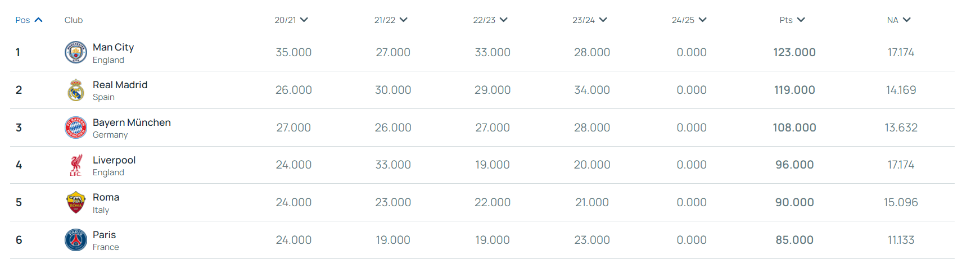Viewport: 962px width, 259px height.
Task: Sort table by 21/22 season column
Action: pyautogui.click(x=391, y=20)
